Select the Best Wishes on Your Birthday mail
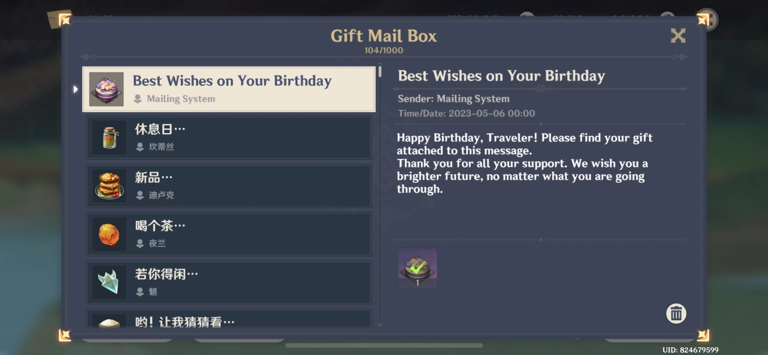Image resolution: width=768 pixels, height=355 pixels. (229, 89)
